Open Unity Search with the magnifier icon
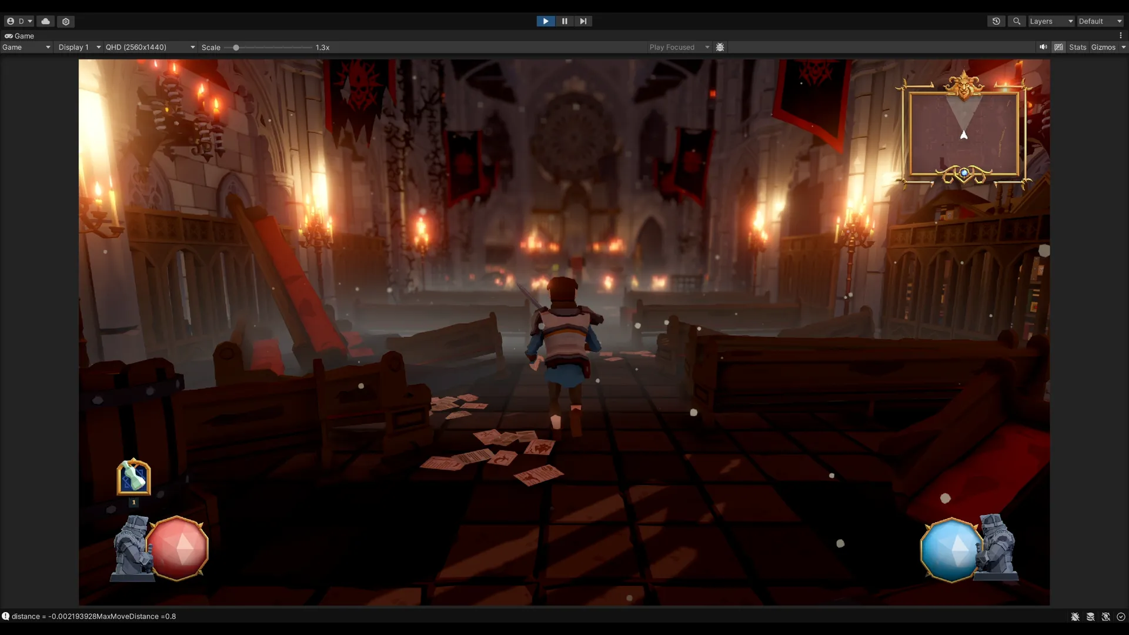The image size is (1129, 635). 1017,21
